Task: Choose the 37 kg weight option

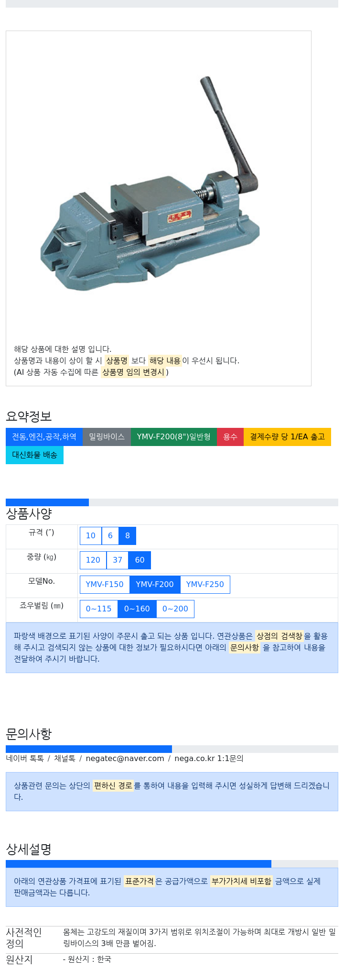Action: pyautogui.click(x=118, y=560)
